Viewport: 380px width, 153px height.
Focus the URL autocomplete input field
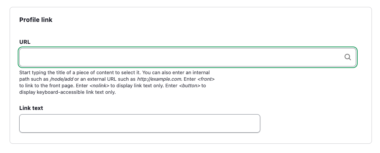(187, 57)
